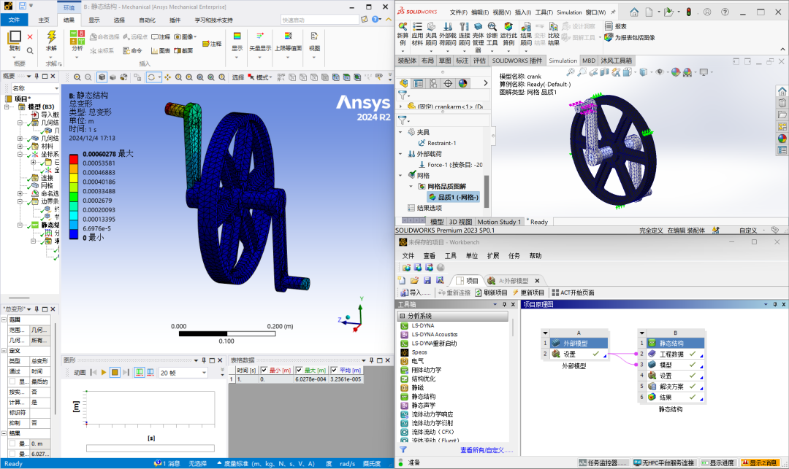Viewport: 789px width, 469px height.
Task: Open 工具(T) menu in SolidWorks
Action: 544,12
